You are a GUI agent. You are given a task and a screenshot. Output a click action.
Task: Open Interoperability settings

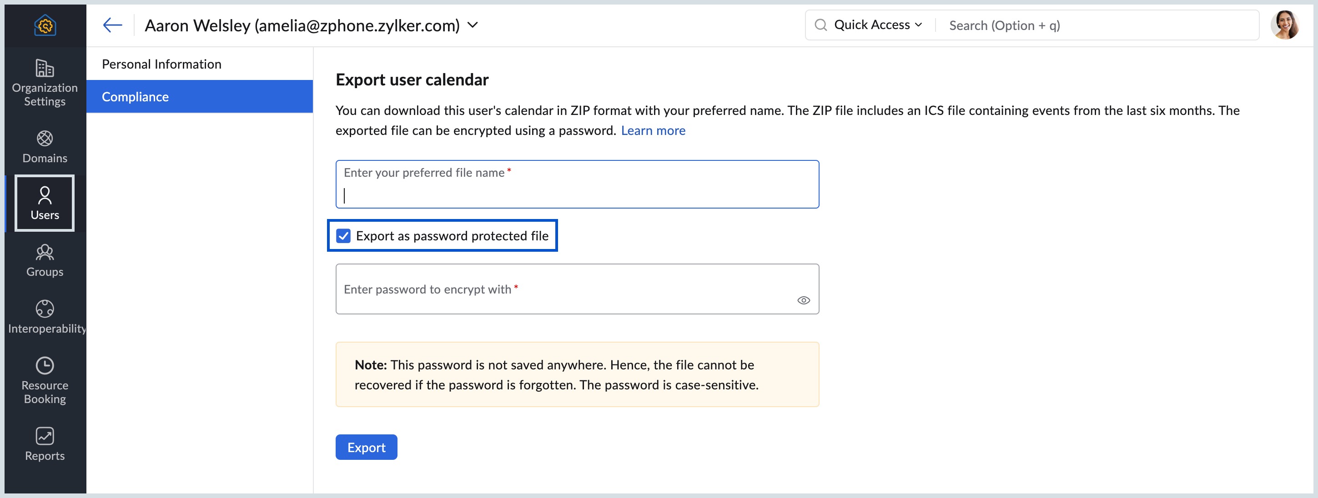(x=45, y=317)
